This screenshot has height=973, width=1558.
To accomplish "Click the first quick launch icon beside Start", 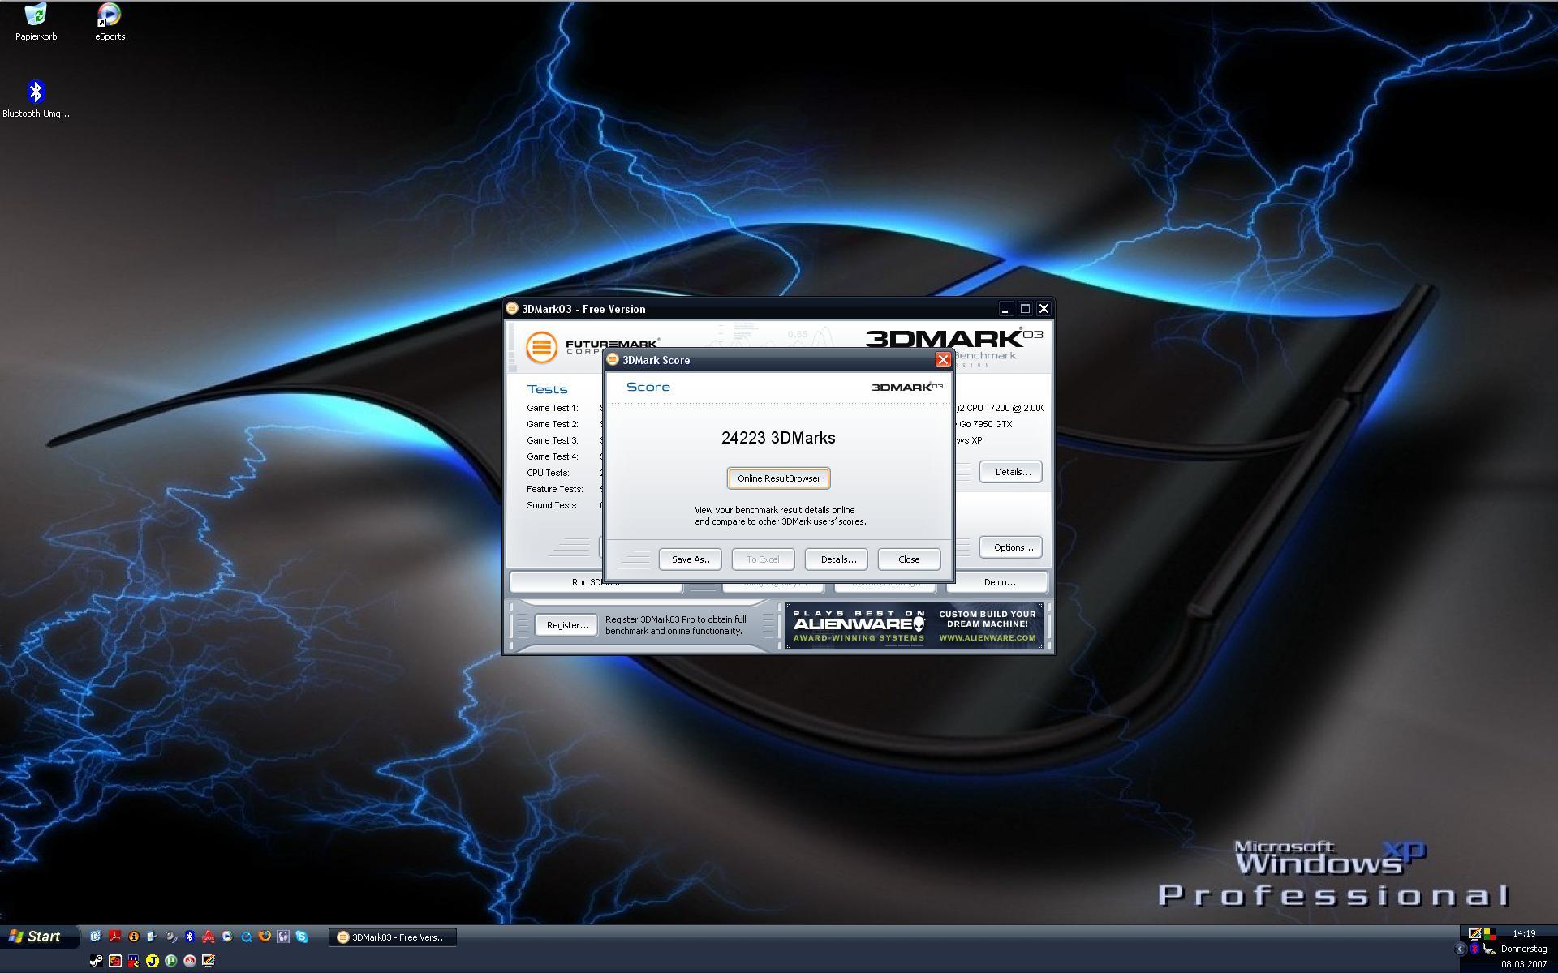I will 96,937.
